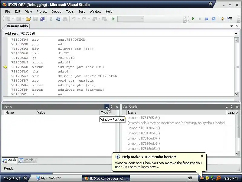Open the active files list dropdown
This screenshot has width=242, height=182.
pyautogui.click(x=231, y=26)
